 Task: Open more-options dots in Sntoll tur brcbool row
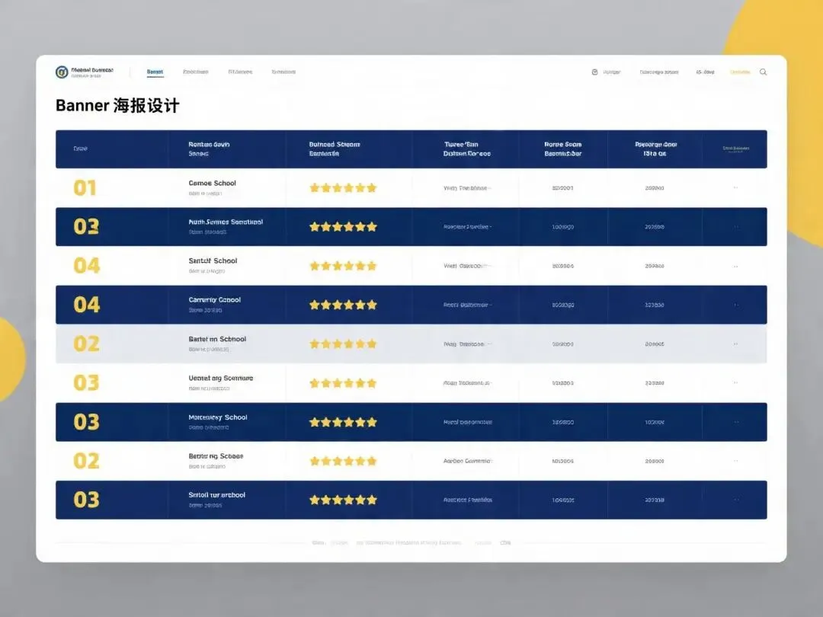tap(736, 500)
